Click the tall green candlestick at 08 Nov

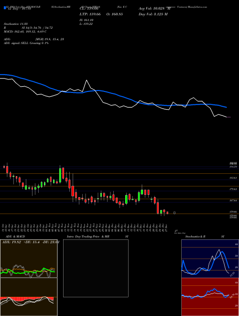60,174
